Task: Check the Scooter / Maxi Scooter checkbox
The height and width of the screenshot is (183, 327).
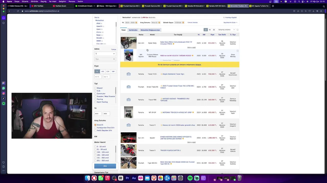Action: coord(95,96)
